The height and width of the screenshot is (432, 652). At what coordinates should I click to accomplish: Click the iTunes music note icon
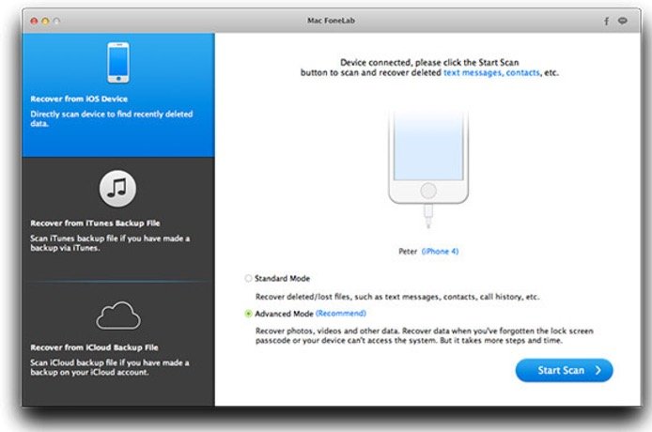(117, 189)
